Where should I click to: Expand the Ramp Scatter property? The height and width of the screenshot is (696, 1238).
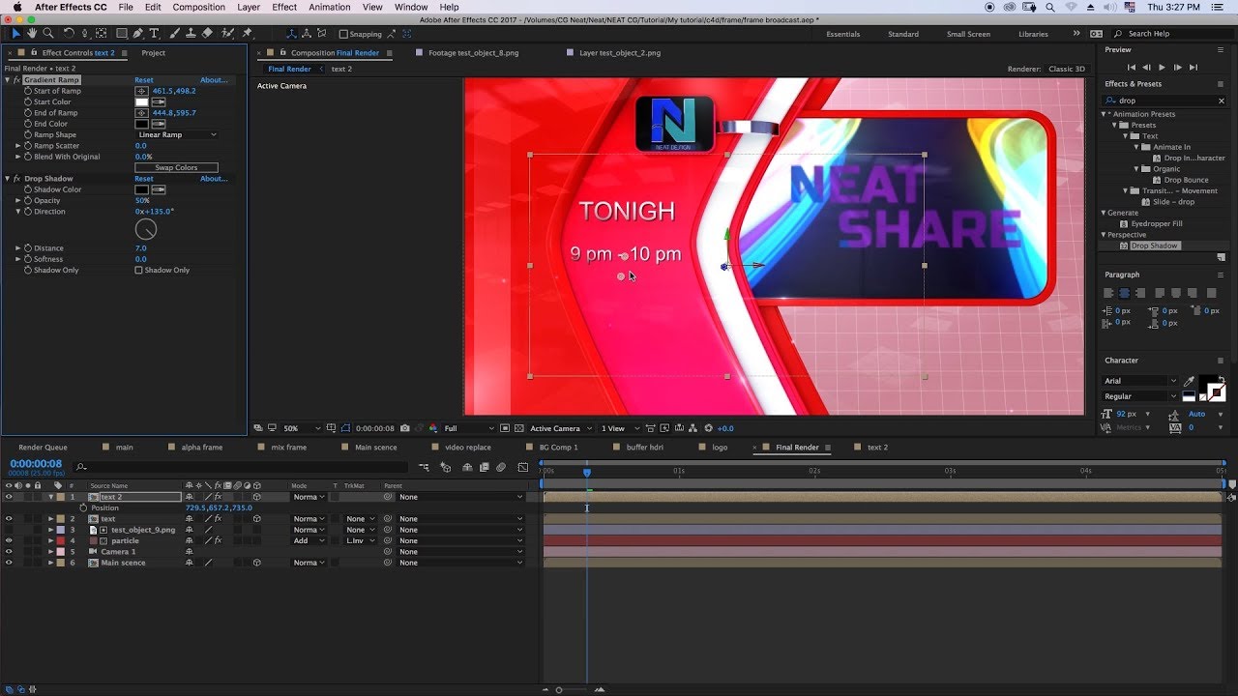[x=17, y=146]
